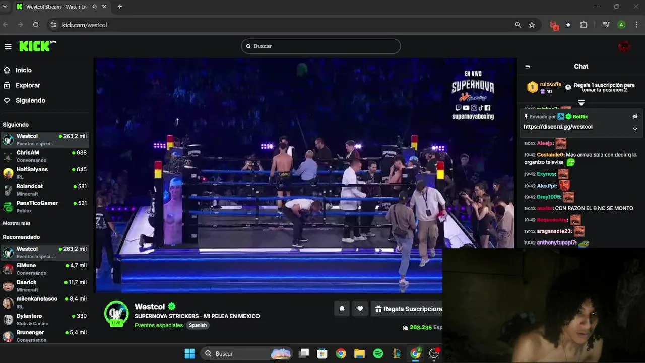Click the Spanish language tag
645x363 pixels.
click(x=198, y=325)
